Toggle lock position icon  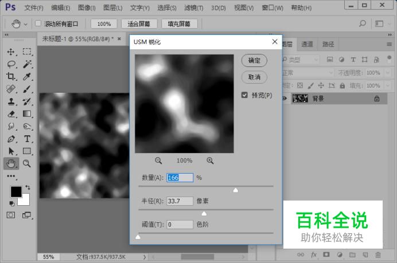(321, 85)
